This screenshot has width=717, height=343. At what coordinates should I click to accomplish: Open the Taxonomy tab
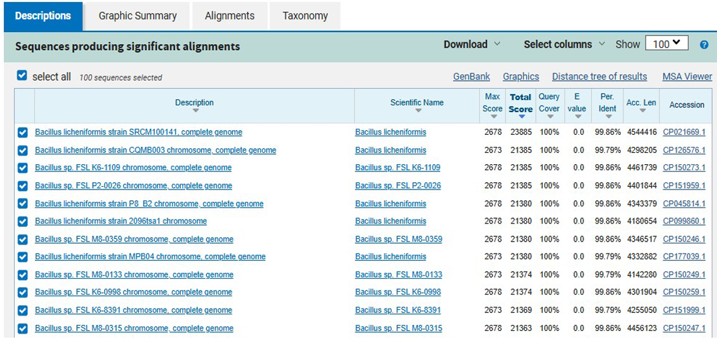(x=305, y=16)
